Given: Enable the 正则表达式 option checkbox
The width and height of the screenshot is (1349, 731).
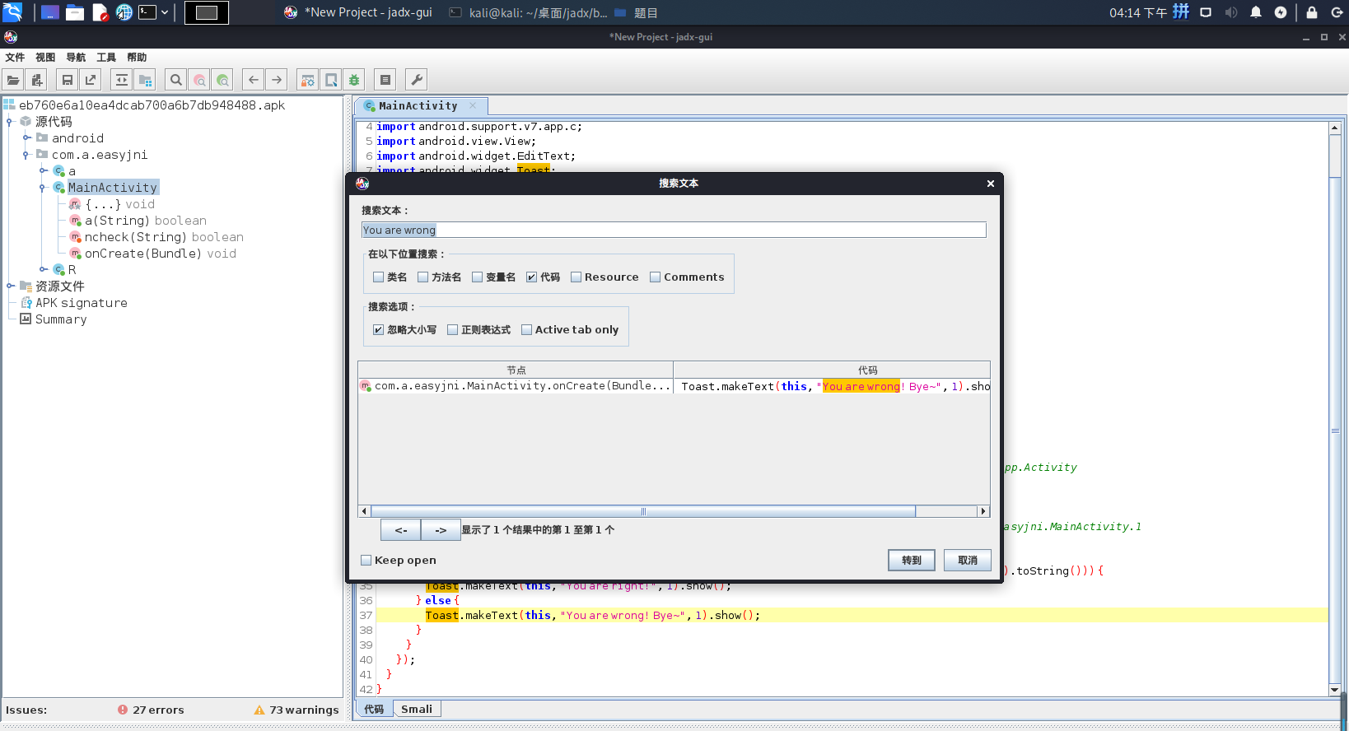Looking at the screenshot, I should 453,330.
